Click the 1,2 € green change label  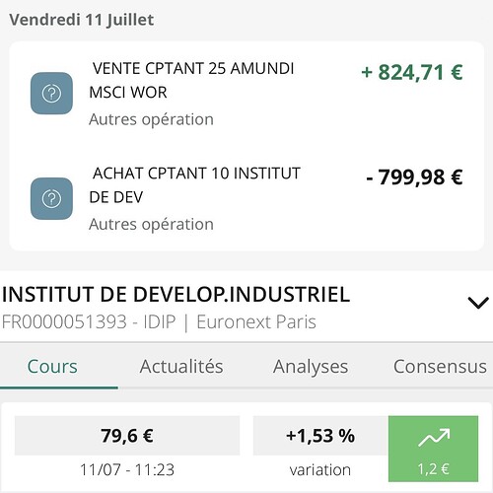pos(433,469)
